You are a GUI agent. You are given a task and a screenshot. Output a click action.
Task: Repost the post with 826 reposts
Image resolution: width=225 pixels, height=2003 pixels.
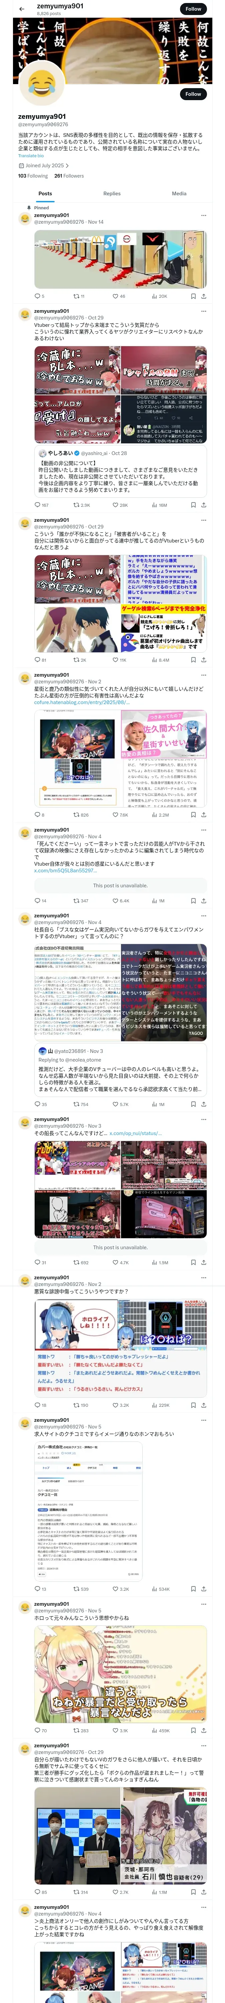point(81,814)
